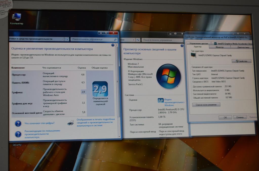
Task: Open the Компьютер desktop icon
Action: pos(16,19)
